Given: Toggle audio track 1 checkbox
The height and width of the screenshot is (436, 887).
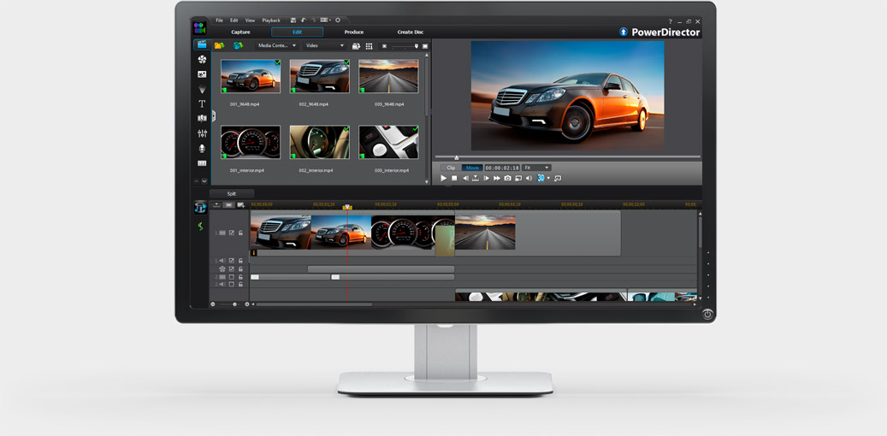Looking at the screenshot, I should pyautogui.click(x=231, y=261).
